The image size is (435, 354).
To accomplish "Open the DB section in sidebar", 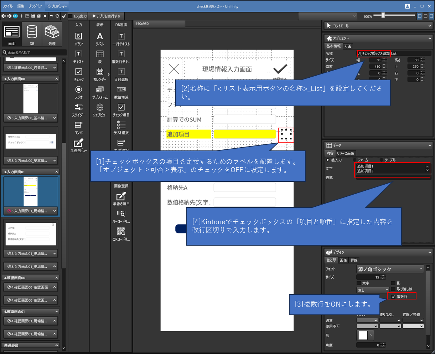I will pyautogui.click(x=32, y=34).
